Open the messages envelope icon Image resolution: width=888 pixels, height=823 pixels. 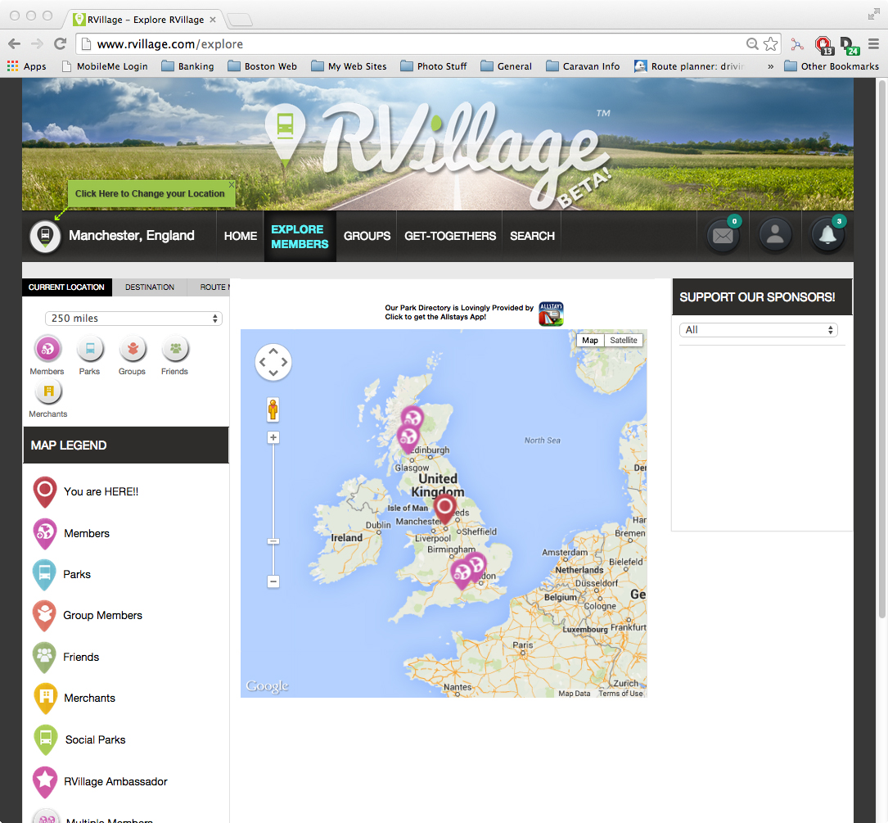[x=723, y=236]
